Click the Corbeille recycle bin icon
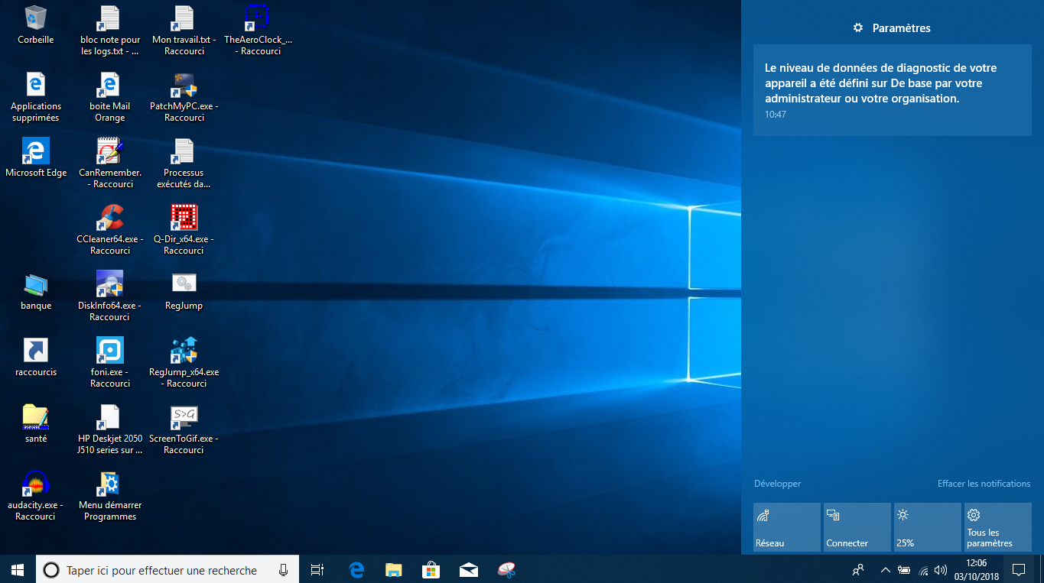 35,18
